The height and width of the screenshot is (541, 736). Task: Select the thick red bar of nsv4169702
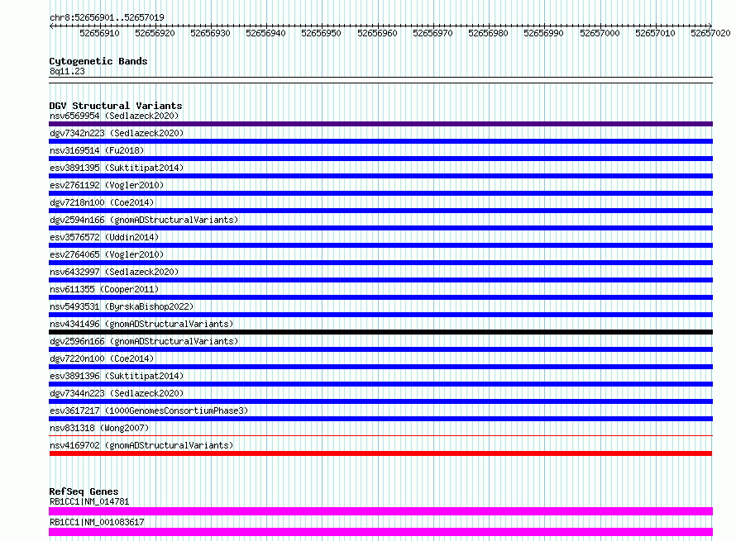(x=380, y=453)
